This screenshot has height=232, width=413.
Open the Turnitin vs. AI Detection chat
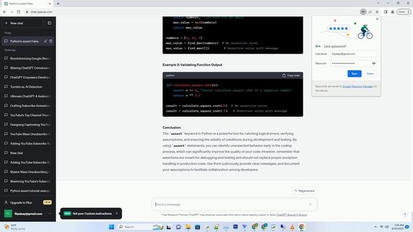point(28,87)
